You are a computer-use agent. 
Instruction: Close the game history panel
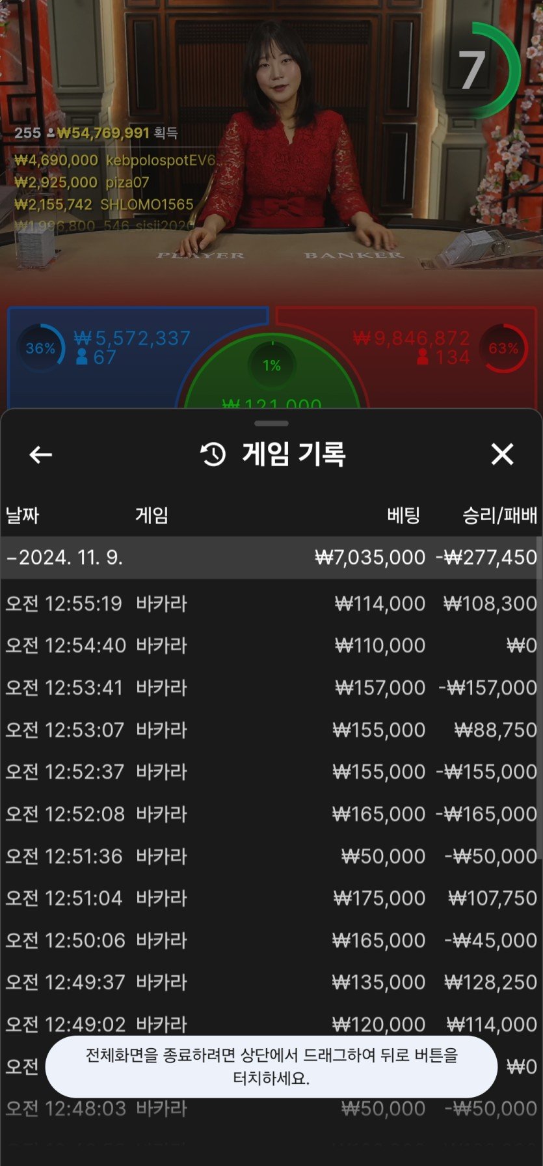502,454
